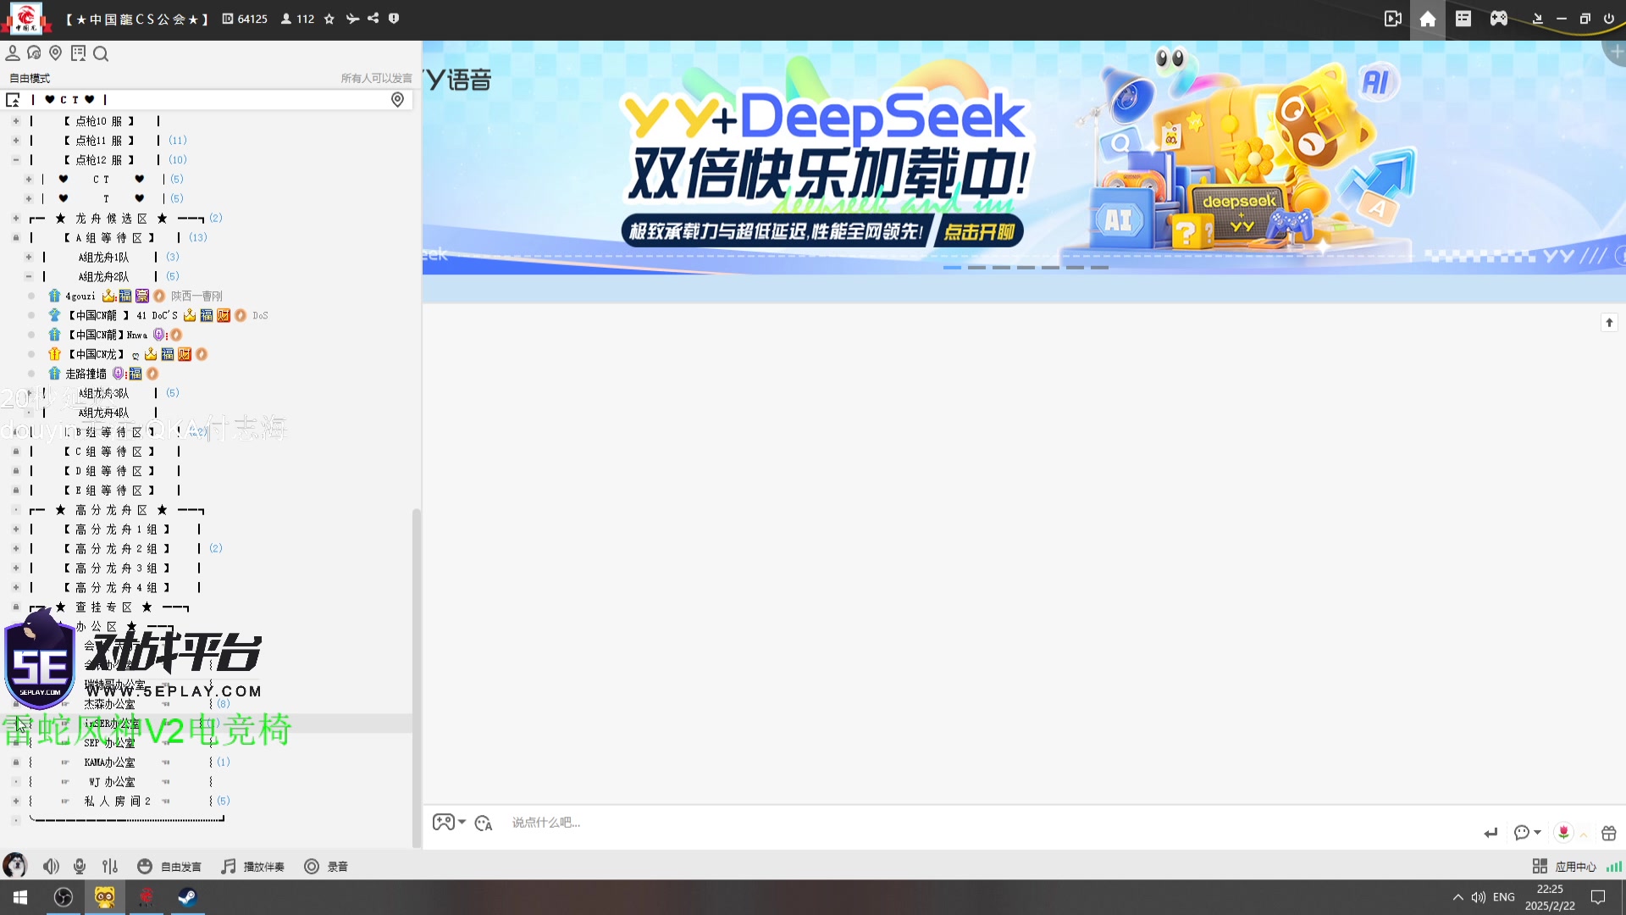
Task: Open 高分龙舟2组 channel
Action: [x=117, y=549]
